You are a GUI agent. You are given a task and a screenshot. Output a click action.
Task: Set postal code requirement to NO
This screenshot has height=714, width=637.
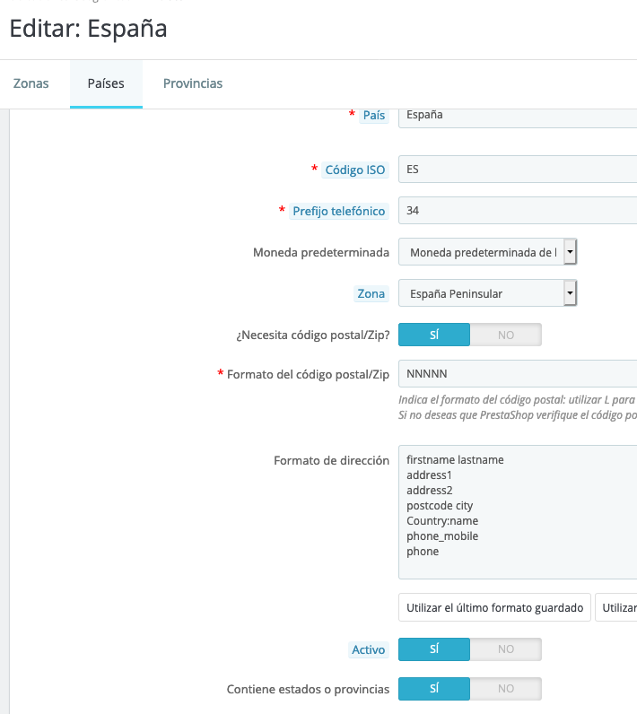(x=506, y=335)
